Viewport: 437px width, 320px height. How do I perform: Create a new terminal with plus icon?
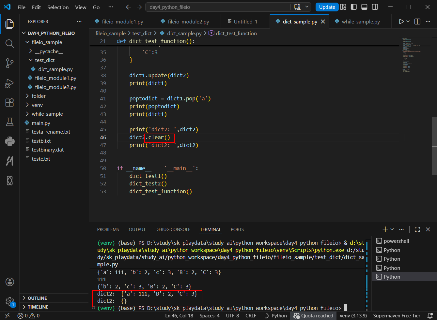coord(385,229)
